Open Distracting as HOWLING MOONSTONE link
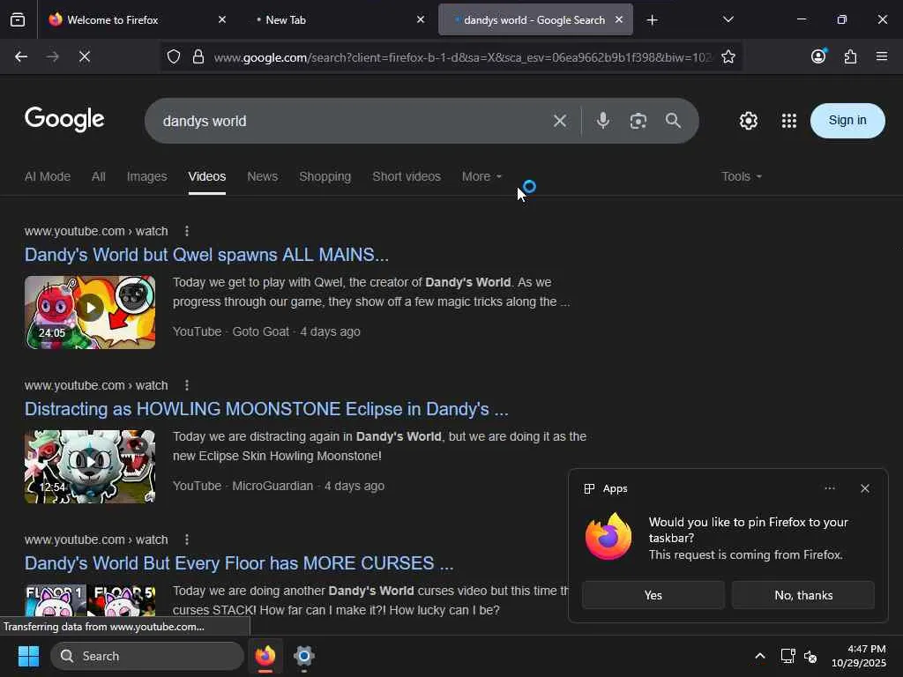 [x=266, y=409]
